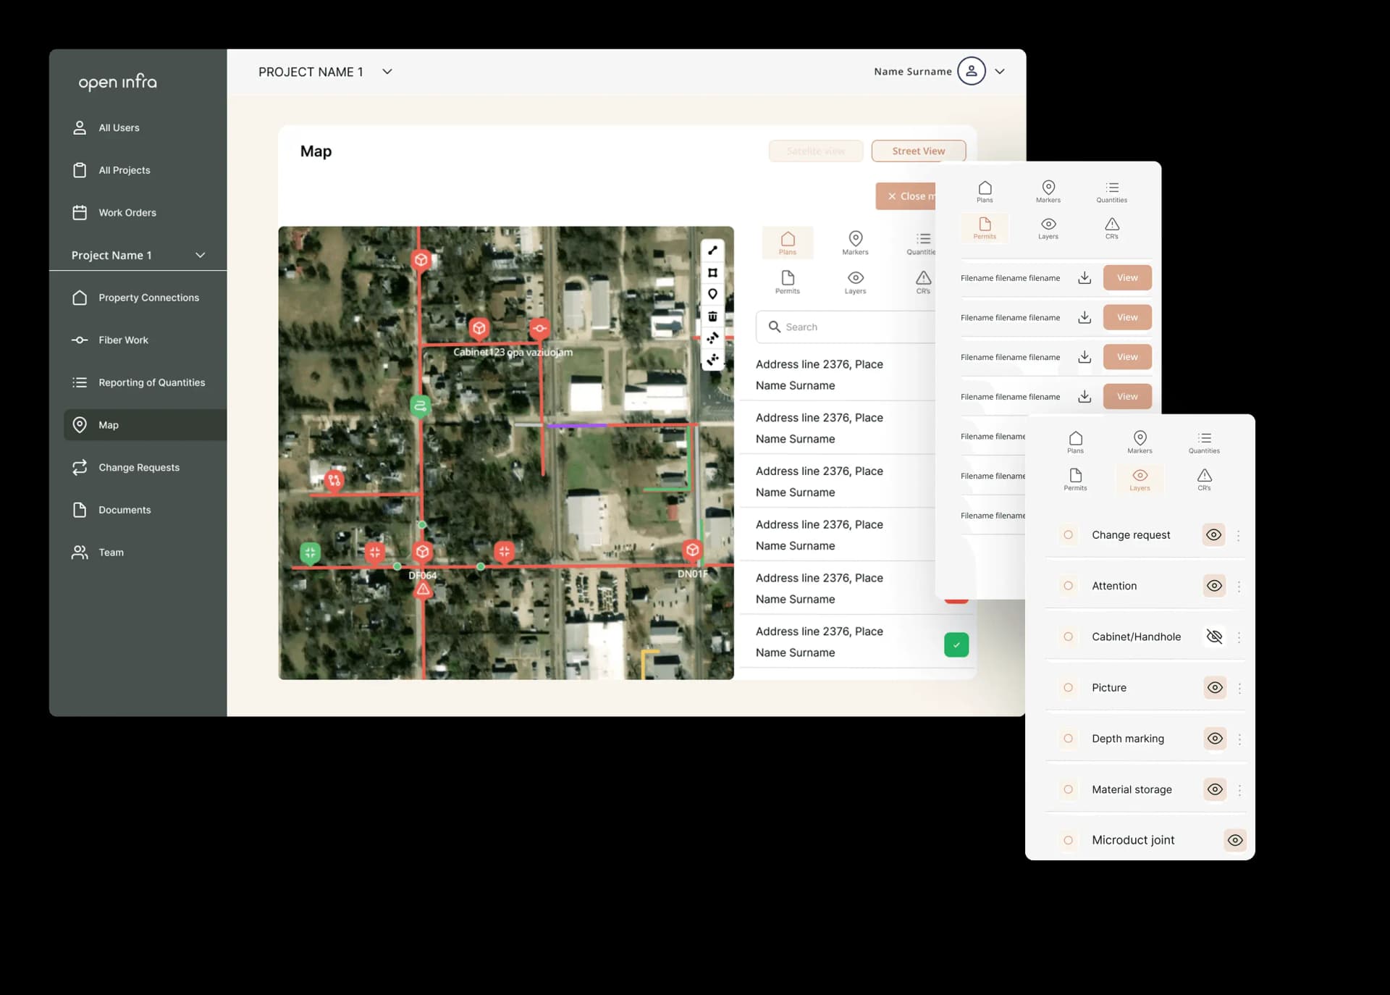Screen dimensions: 1390x995
Task: Click View on the second filename row
Action: coord(1126,318)
